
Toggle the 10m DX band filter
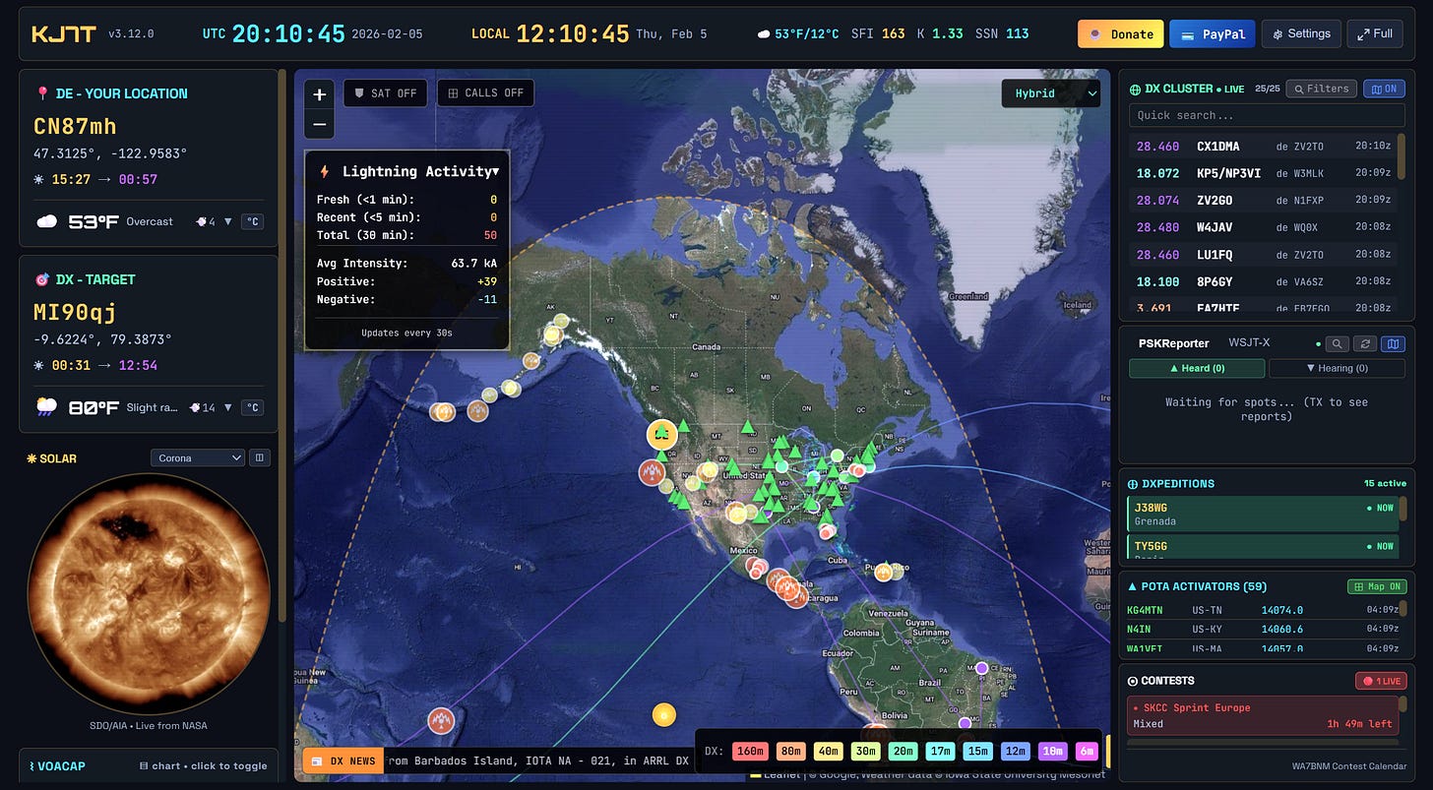point(1053,752)
